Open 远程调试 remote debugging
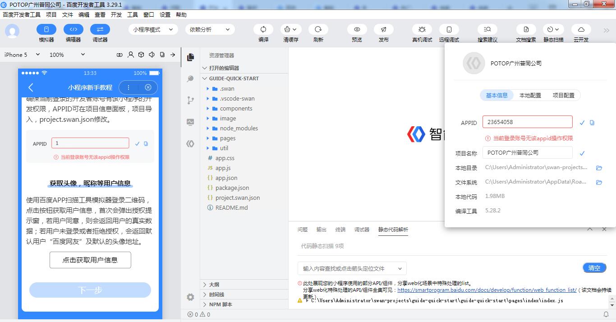Viewport: 616px width, 322px height. 449,29
